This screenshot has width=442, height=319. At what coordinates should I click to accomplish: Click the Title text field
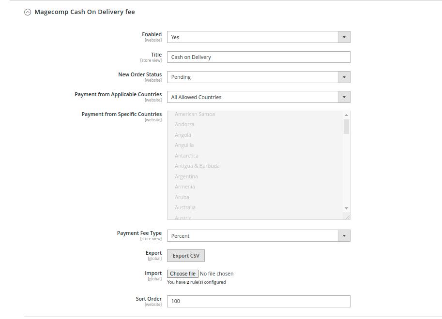(x=259, y=57)
